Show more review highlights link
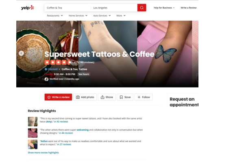244x162 pixels. [43, 153]
